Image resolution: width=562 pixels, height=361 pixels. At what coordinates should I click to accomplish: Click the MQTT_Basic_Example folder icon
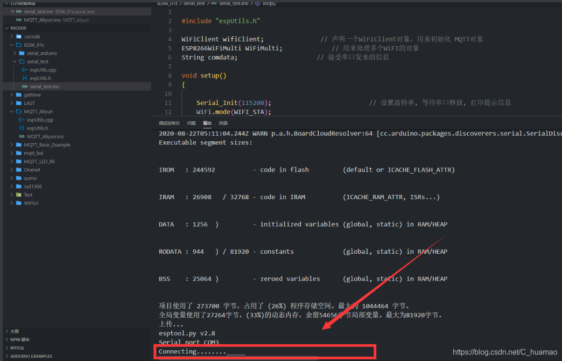pos(19,145)
